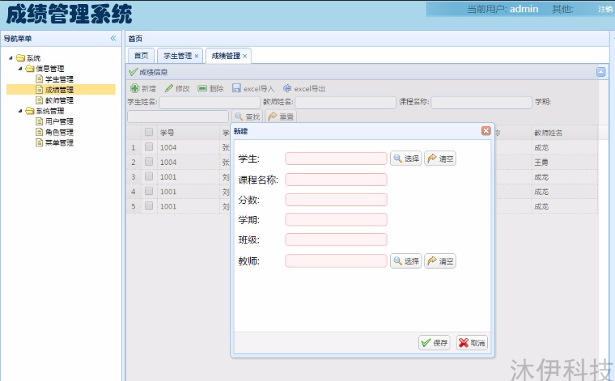Cancel the dialog with 取消
Screen dimensions: 615x381
tap(471, 343)
